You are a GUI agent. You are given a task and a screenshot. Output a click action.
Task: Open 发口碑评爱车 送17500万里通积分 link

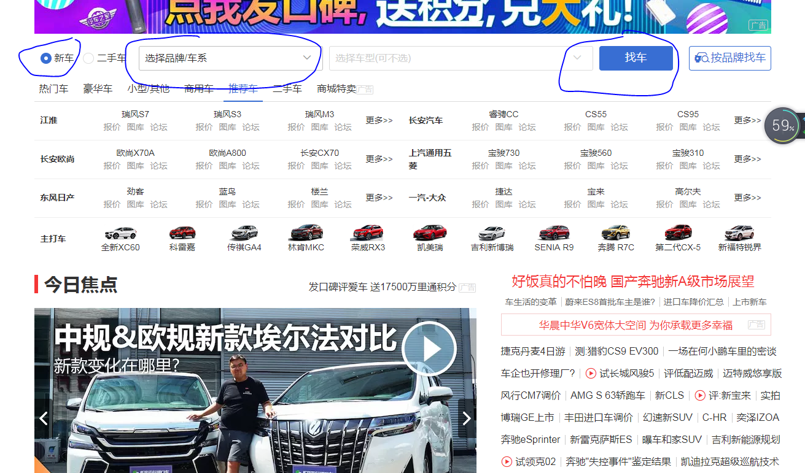pyautogui.click(x=383, y=287)
